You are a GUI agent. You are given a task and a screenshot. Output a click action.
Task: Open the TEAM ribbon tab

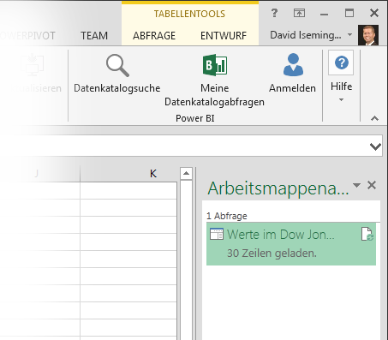tap(94, 36)
